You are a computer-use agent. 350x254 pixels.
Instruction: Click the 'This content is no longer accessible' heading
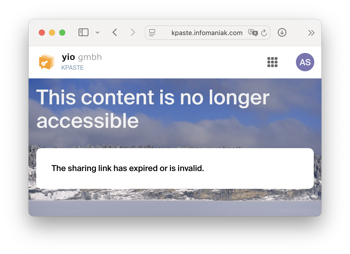tap(153, 109)
